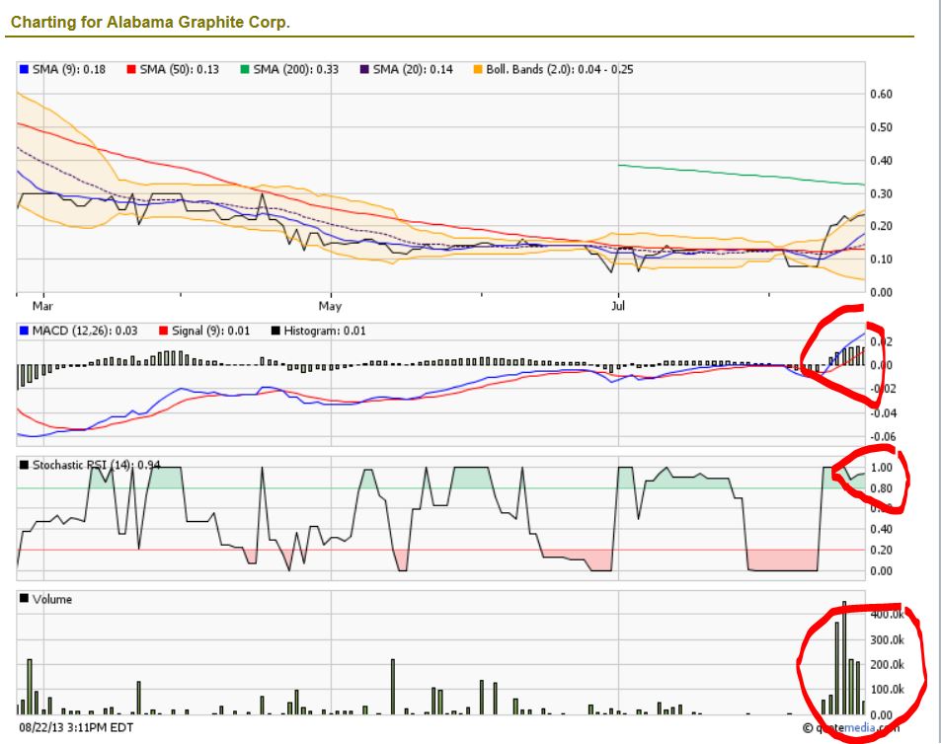Viewport: 941px width, 744px height.
Task: Select the Jul label on the time axis
Action: pyautogui.click(x=618, y=305)
